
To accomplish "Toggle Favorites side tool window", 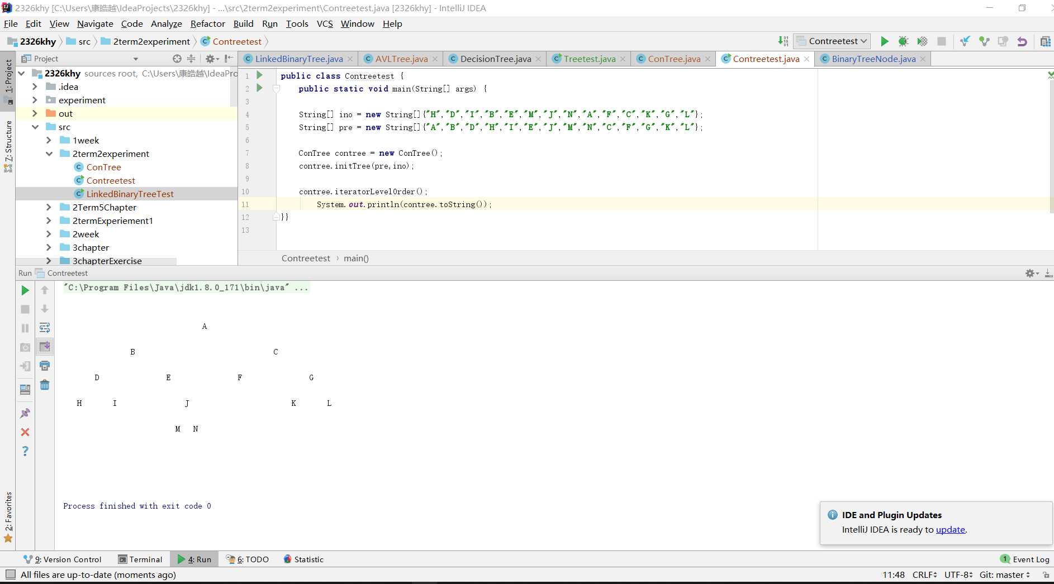I will pyautogui.click(x=8, y=517).
